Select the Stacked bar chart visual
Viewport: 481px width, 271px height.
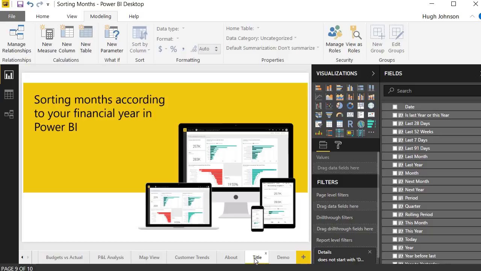click(319, 88)
